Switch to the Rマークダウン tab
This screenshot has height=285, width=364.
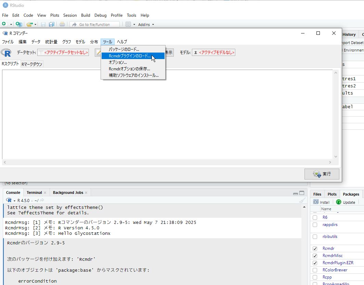(32, 64)
